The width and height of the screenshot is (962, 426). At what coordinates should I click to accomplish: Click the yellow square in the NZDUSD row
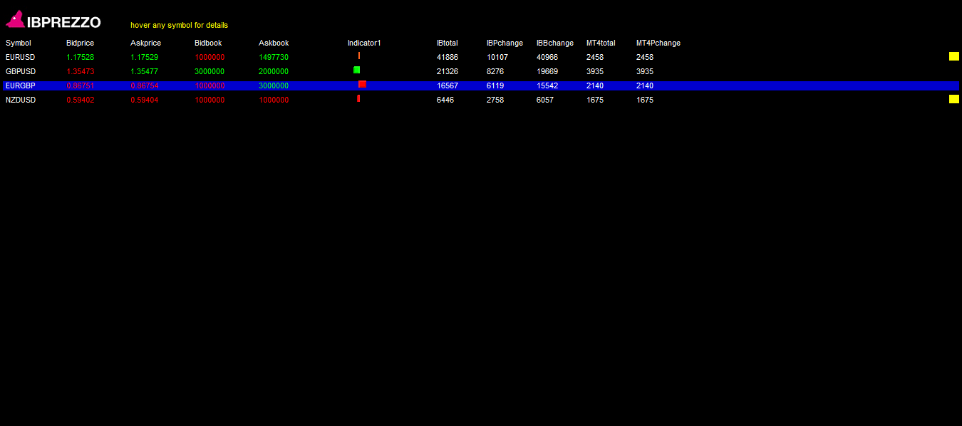click(x=953, y=99)
